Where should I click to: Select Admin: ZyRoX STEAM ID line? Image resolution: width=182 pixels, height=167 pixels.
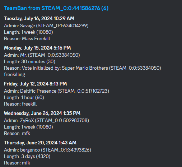click(46, 121)
